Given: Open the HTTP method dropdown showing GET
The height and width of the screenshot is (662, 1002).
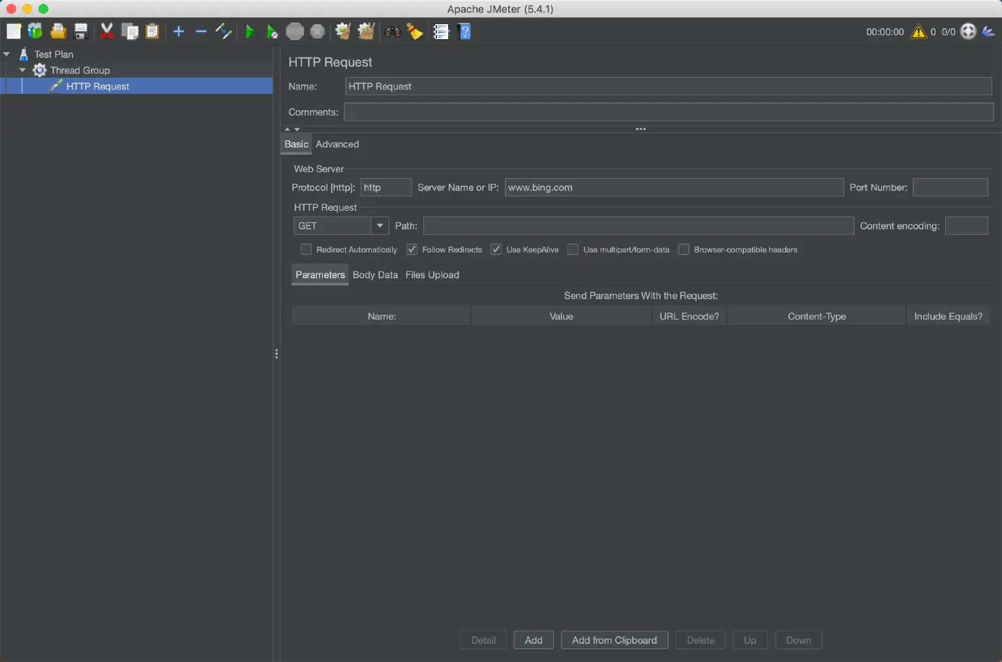Looking at the screenshot, I should pyautogui.click(x=380, y=226).
